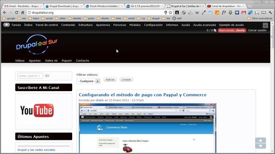The width and height of the screenshot is (275, 154).
Task: Open the Configuración admin menu
Action: tap(153, 25)
